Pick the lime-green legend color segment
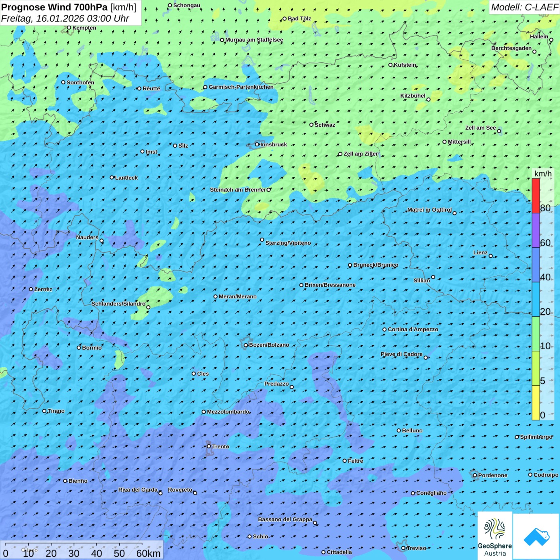This screenshot has width=560, height=560. [536, 368]
